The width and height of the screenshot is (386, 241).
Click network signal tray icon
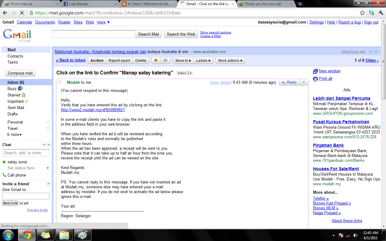tap(348, 235)
